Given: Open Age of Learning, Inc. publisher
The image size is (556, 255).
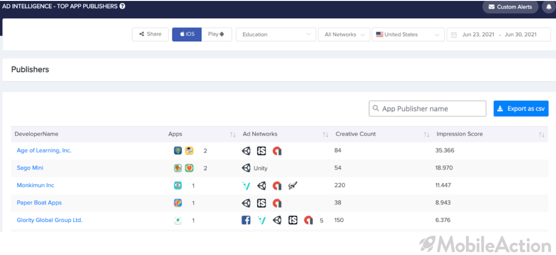Looking at the screenshot, I should [x=44, y=151].
